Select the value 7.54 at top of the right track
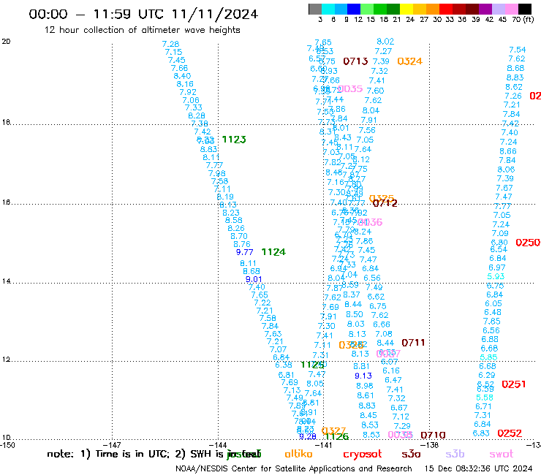The width and height of the screenshot is (541, 475). coord(517,50)
